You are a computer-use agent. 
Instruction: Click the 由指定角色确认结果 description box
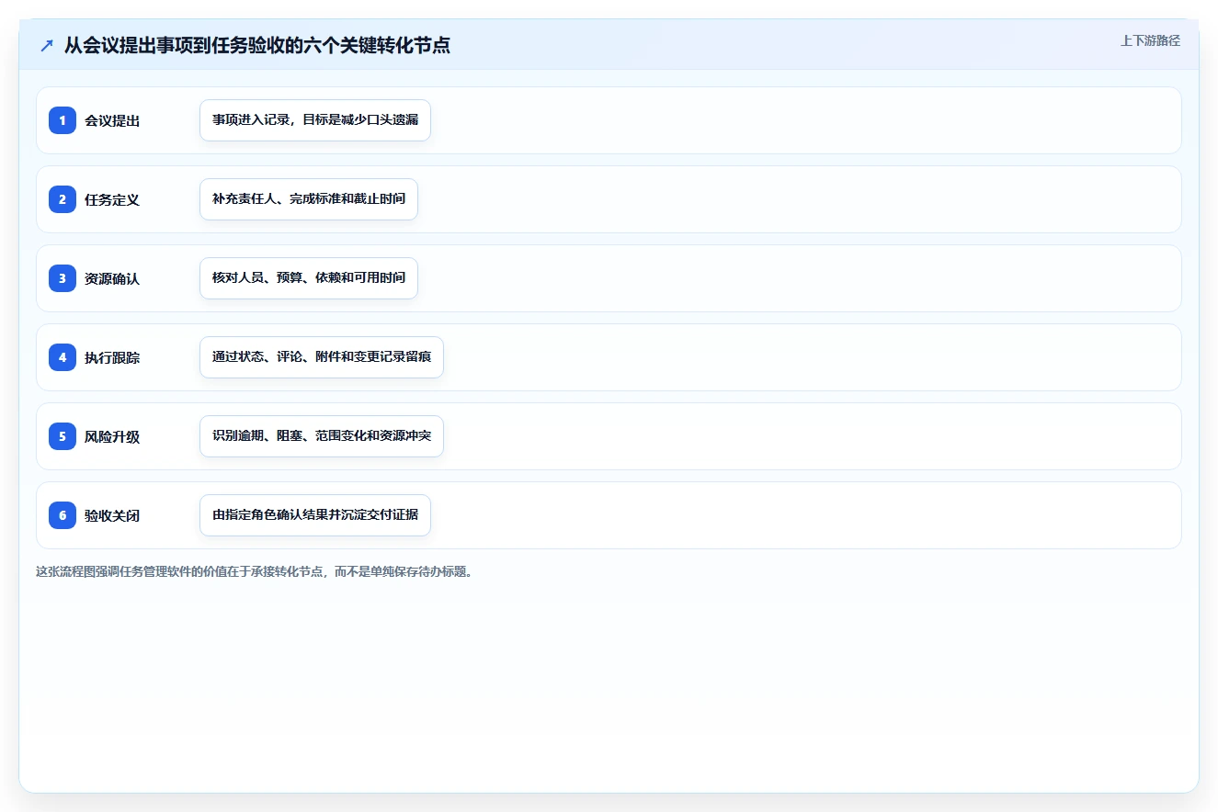[x=315, y=515]
